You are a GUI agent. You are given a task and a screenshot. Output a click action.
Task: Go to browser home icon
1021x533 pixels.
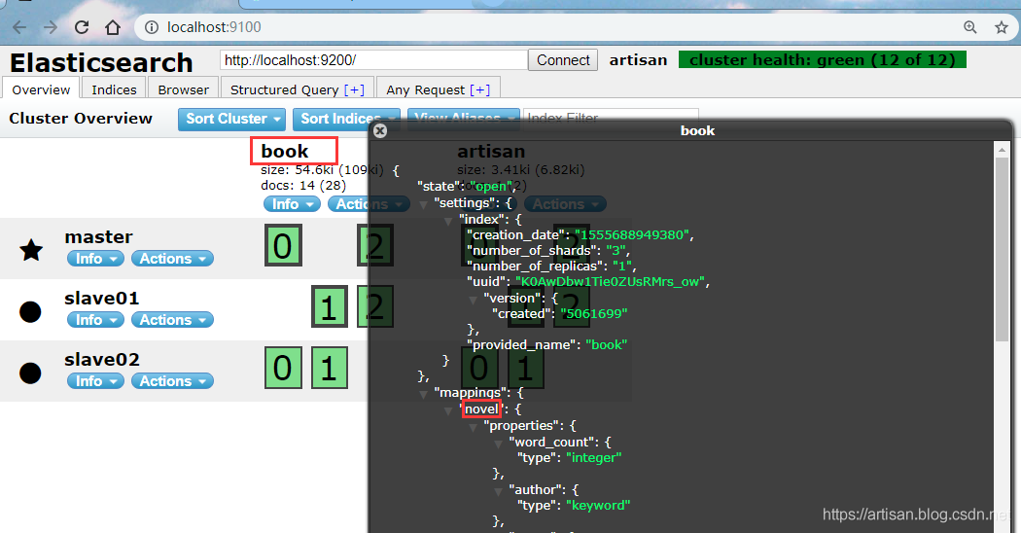tap(113, 26)
